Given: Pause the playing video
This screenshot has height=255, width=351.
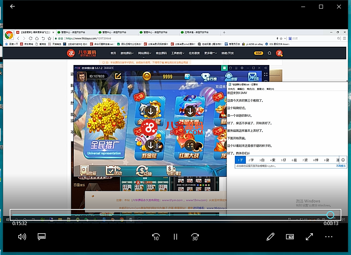Looking at the screenshot, I should [175, 236].
